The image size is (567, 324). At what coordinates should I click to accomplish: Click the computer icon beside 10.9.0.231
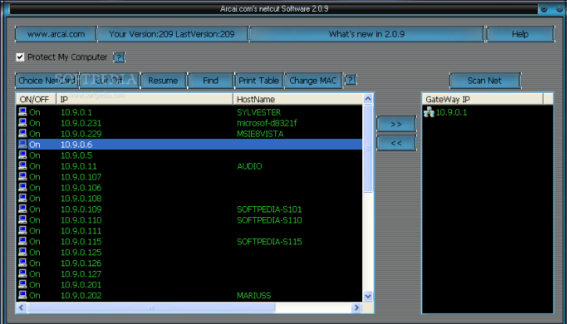point(23,123)
